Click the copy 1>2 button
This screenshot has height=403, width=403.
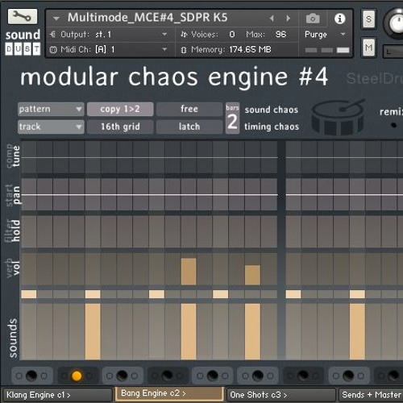120,109
